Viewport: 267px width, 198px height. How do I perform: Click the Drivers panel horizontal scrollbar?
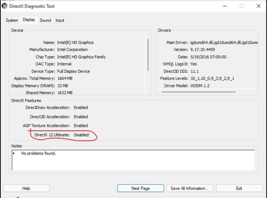click(x=199, y=92)
